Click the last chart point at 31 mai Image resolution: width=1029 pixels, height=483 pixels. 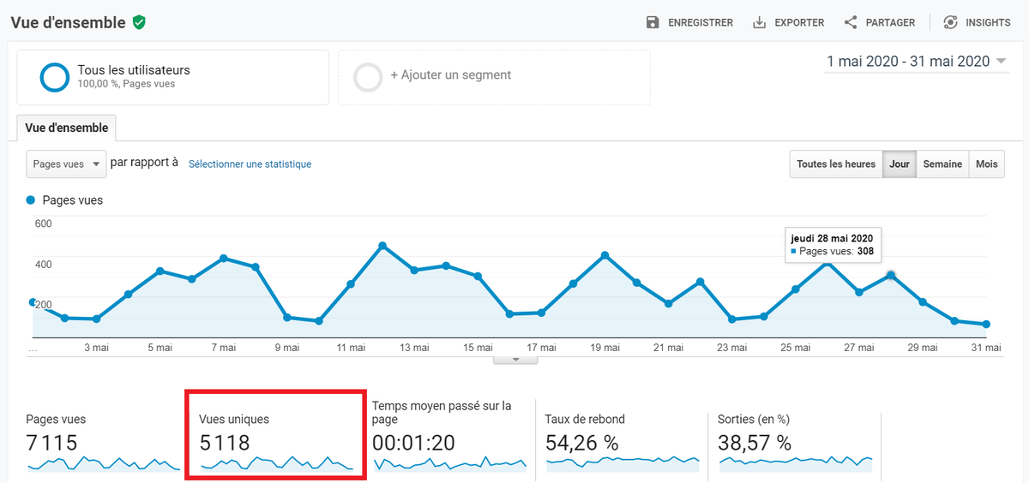[987, 325]
